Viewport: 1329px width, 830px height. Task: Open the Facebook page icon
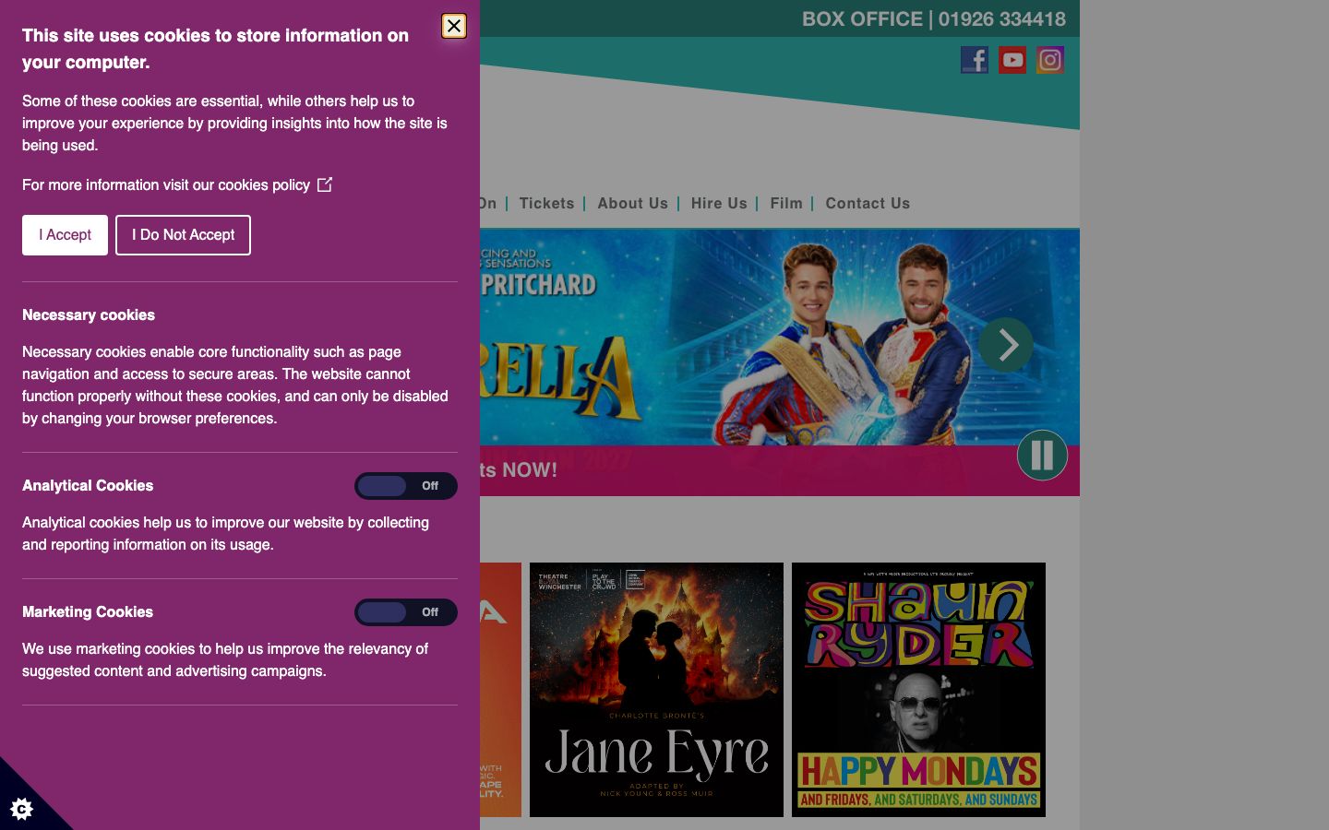click(975, 60)
